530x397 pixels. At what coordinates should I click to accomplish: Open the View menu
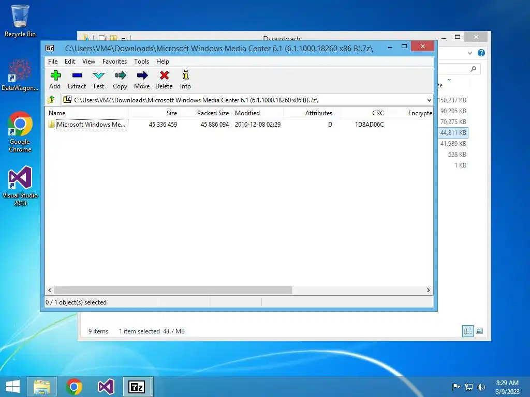click(89, 62)
